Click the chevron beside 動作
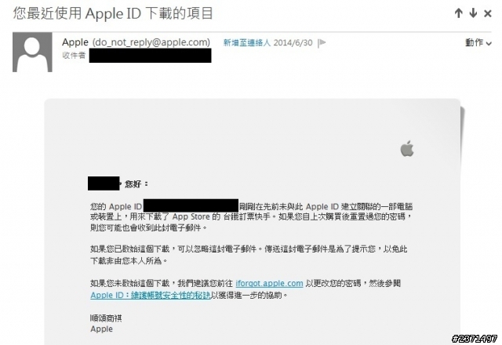502x345 pixels. click(x=489, y=44)
